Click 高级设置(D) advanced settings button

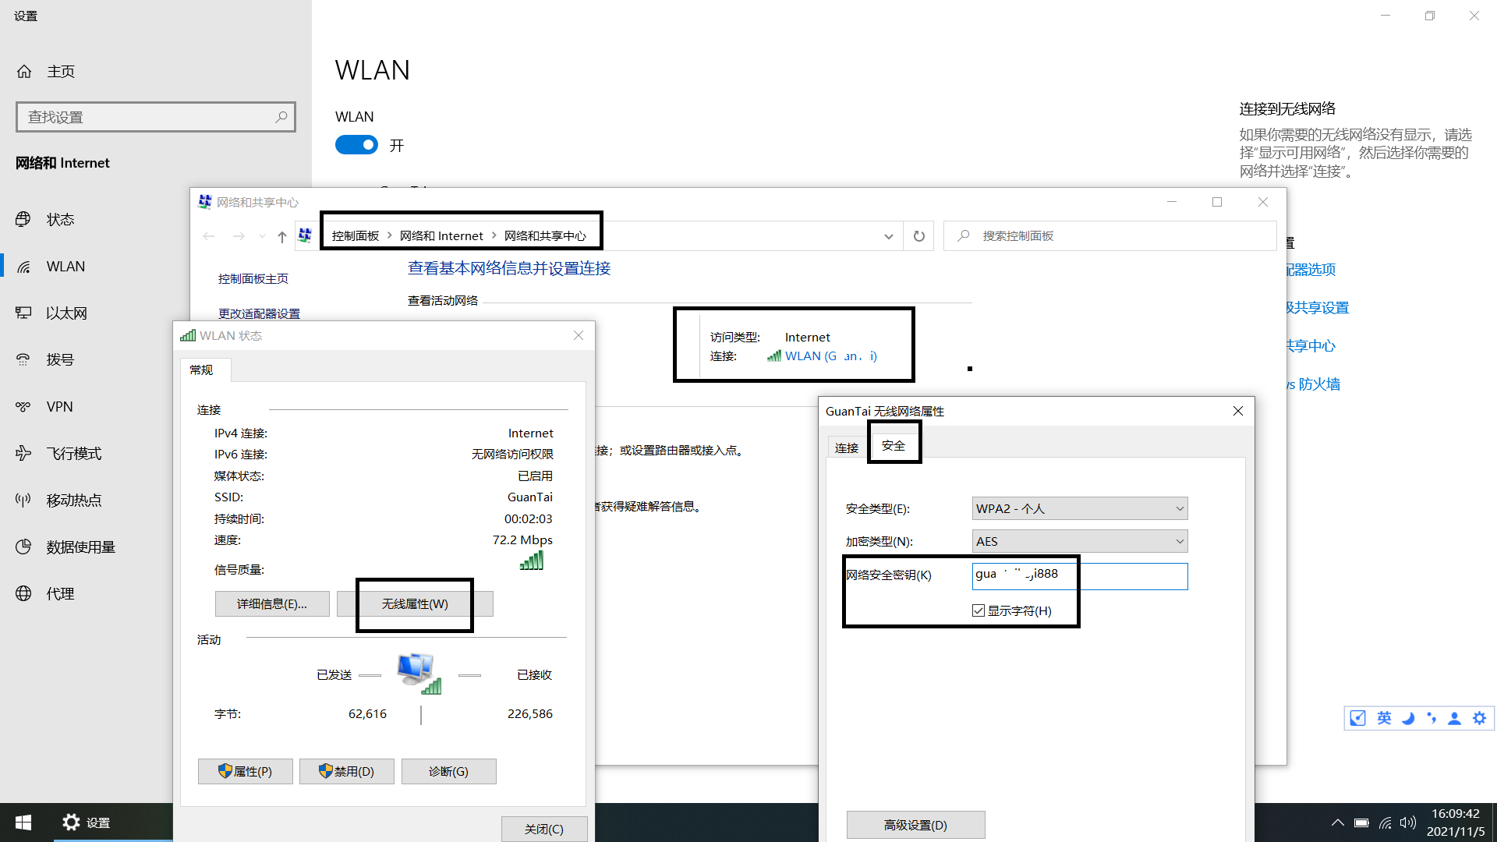pos(915,825)
